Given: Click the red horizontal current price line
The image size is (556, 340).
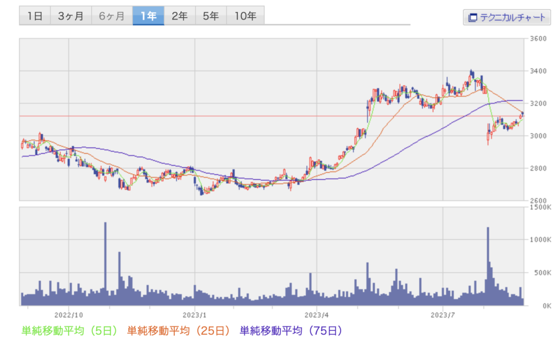Looking at the screenshot, I should click(x=271, y=116).
